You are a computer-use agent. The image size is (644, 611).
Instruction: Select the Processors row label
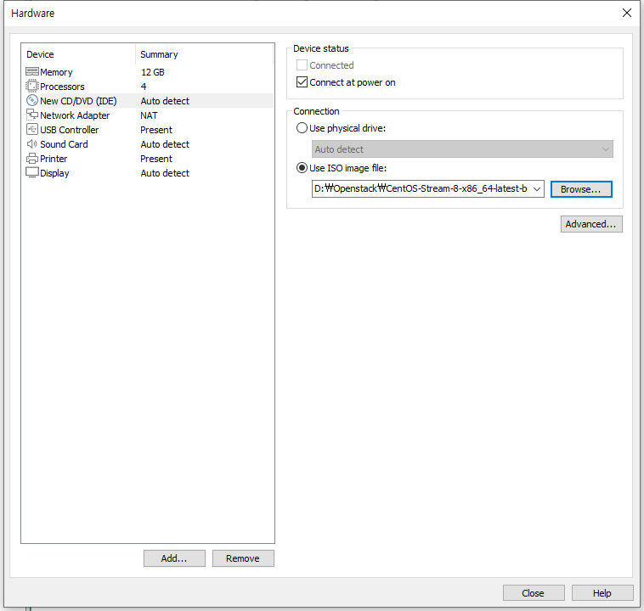point(62,87)
